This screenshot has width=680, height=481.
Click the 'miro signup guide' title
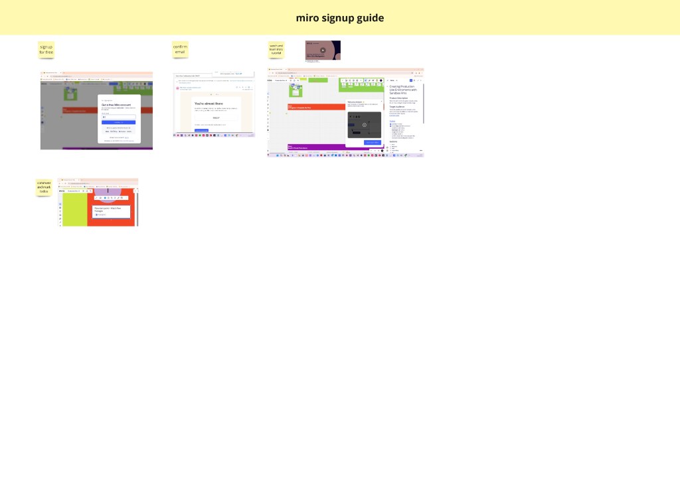pyautogui.click(x=339, y=18)
